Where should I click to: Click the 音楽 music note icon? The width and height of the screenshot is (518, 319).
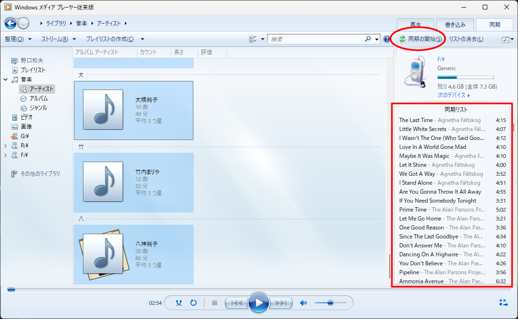point(15,80)
